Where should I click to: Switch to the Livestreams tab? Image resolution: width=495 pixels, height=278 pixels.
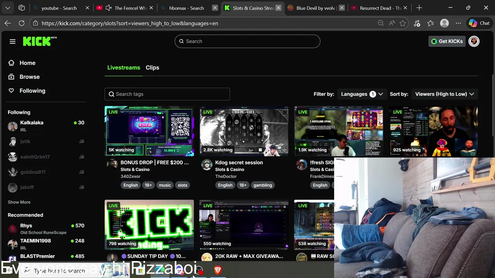(x=124, y=68)
